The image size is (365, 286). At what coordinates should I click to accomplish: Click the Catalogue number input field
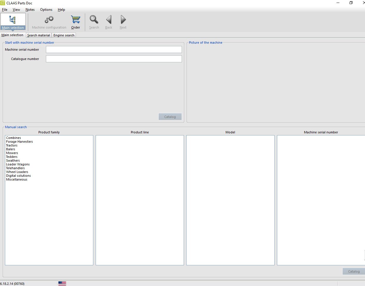pos(114,59)
